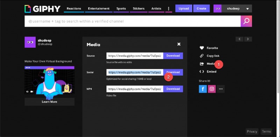
Task: Open the Stickers category
Action: (x=139, y=9)
